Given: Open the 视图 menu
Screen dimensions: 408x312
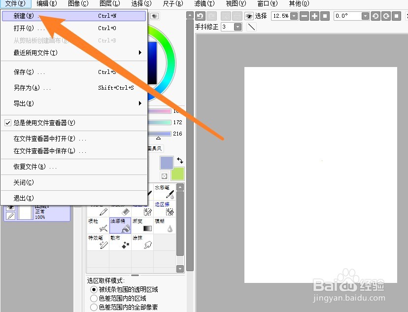Looking at the screenshot, I should tap(236, 3).
